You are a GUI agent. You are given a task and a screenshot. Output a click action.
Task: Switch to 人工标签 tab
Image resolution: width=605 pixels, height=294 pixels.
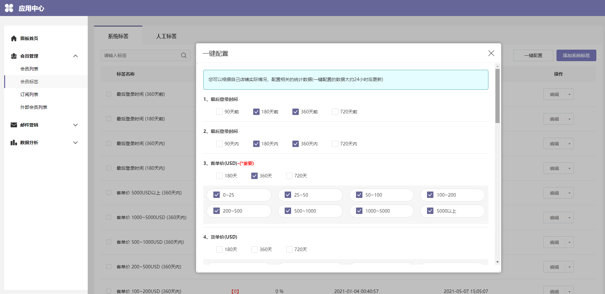[x=166, y=36]
